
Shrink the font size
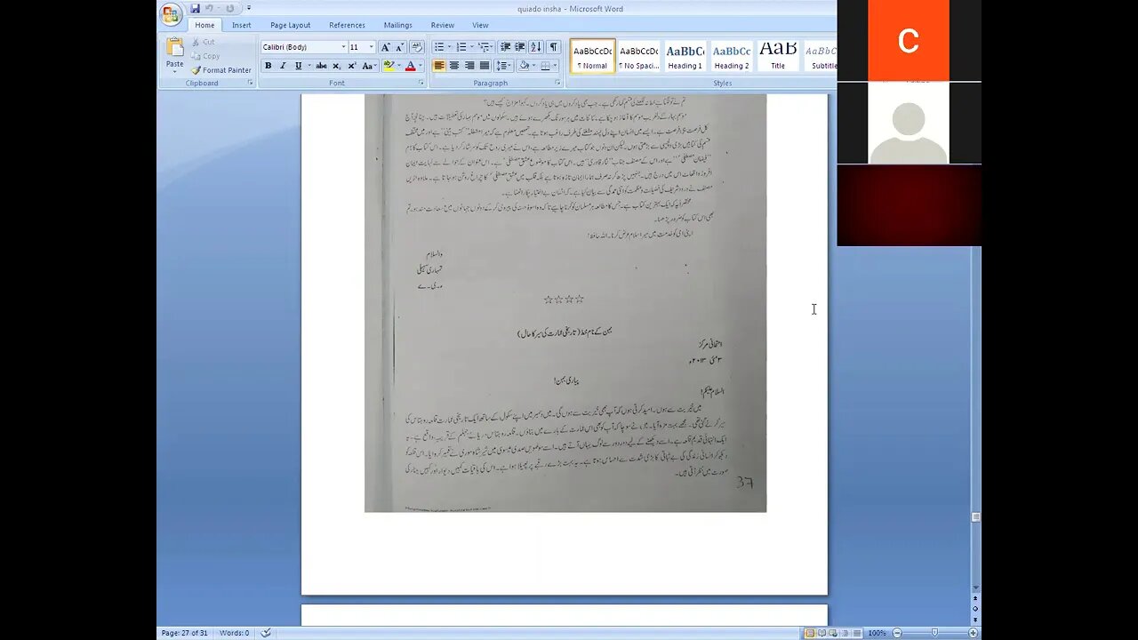pyautogui.click(x=399, y=47)
